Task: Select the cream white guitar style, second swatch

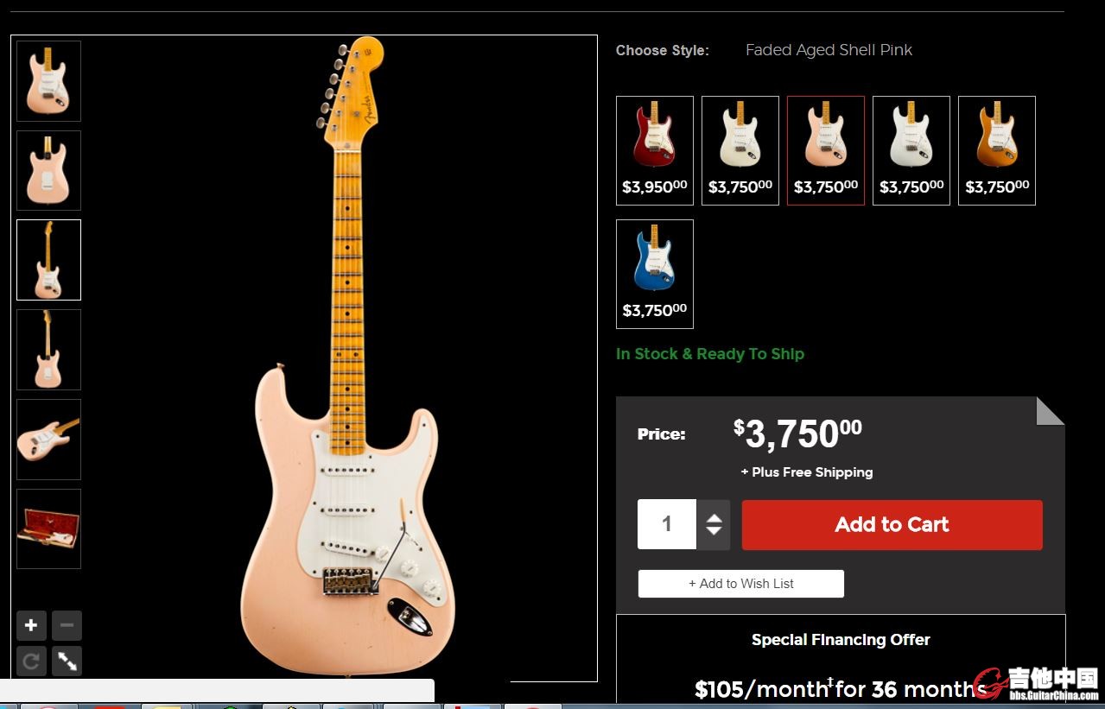Action: 740,150
